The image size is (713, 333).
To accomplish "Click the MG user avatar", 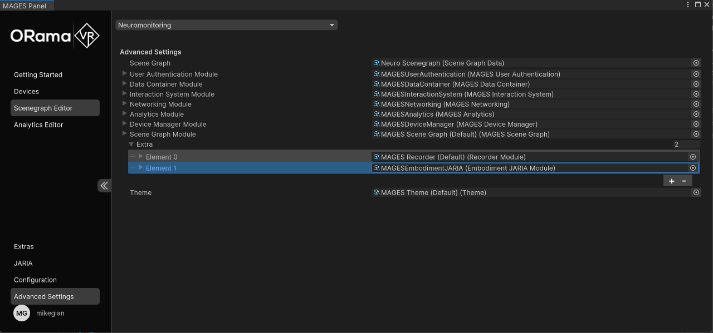I will click(22, 313).
